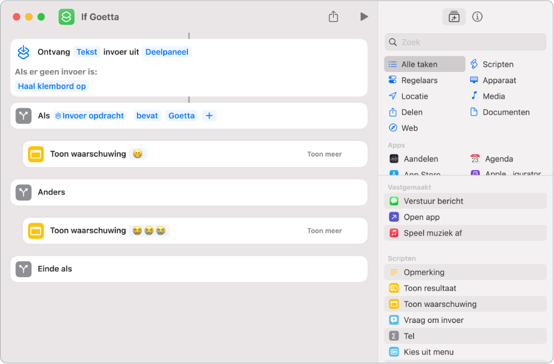Click the Einde als action label
The height and width of the screenshot is (364, 554).
pos(55,269)
